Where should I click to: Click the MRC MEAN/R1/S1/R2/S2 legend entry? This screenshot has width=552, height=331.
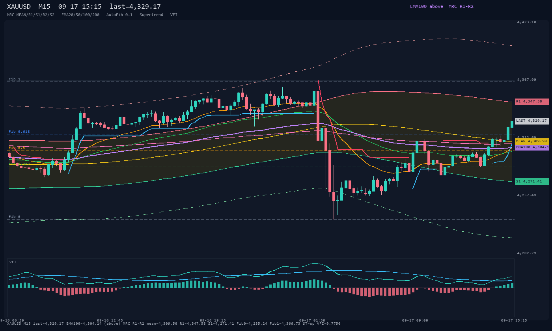pyautogui.click(x=31, y=15)
